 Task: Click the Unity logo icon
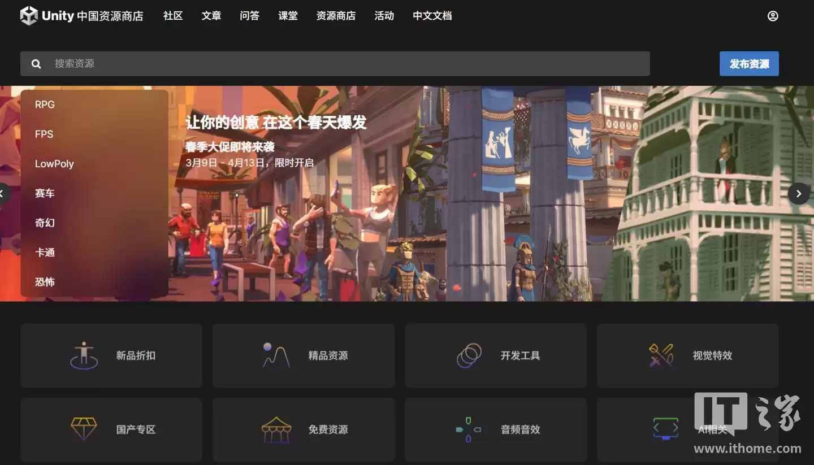[x=29, y=16]
